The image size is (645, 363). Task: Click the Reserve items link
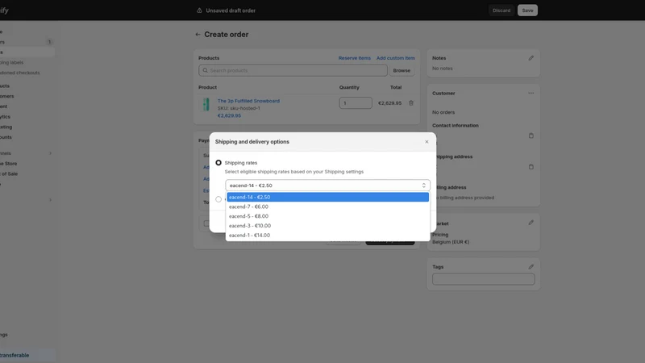pos(354,58)
